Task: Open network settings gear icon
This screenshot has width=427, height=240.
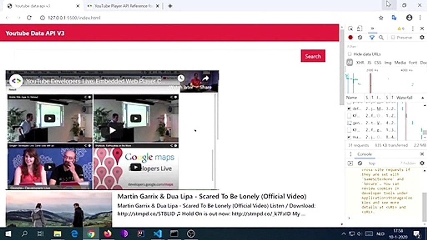Action: click(422, 38)
